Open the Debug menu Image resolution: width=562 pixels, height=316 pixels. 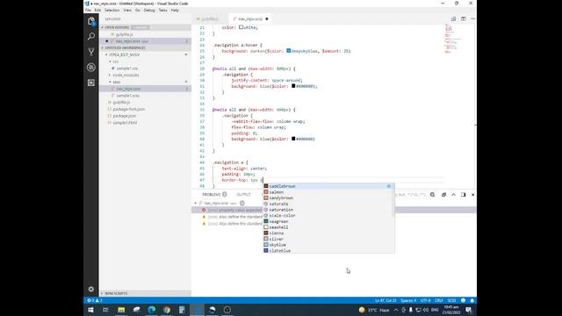pyautogui.click(x=149, y=11)
